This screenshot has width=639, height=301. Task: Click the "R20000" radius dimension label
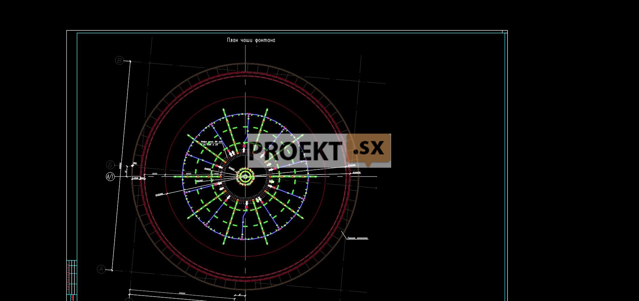pyautogui.click(x=356, y=172)
